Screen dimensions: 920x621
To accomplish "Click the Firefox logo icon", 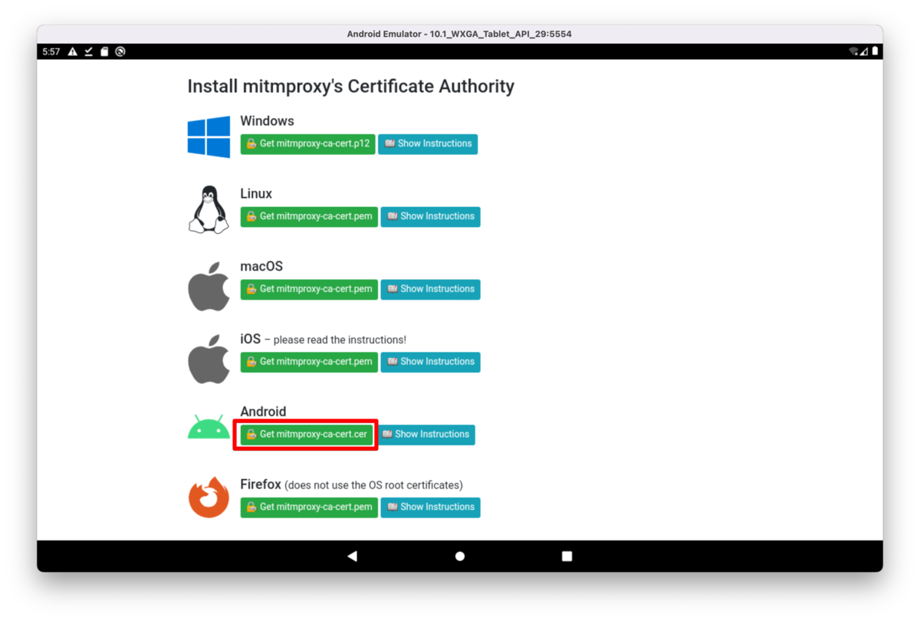I will (x=209, y=498).
